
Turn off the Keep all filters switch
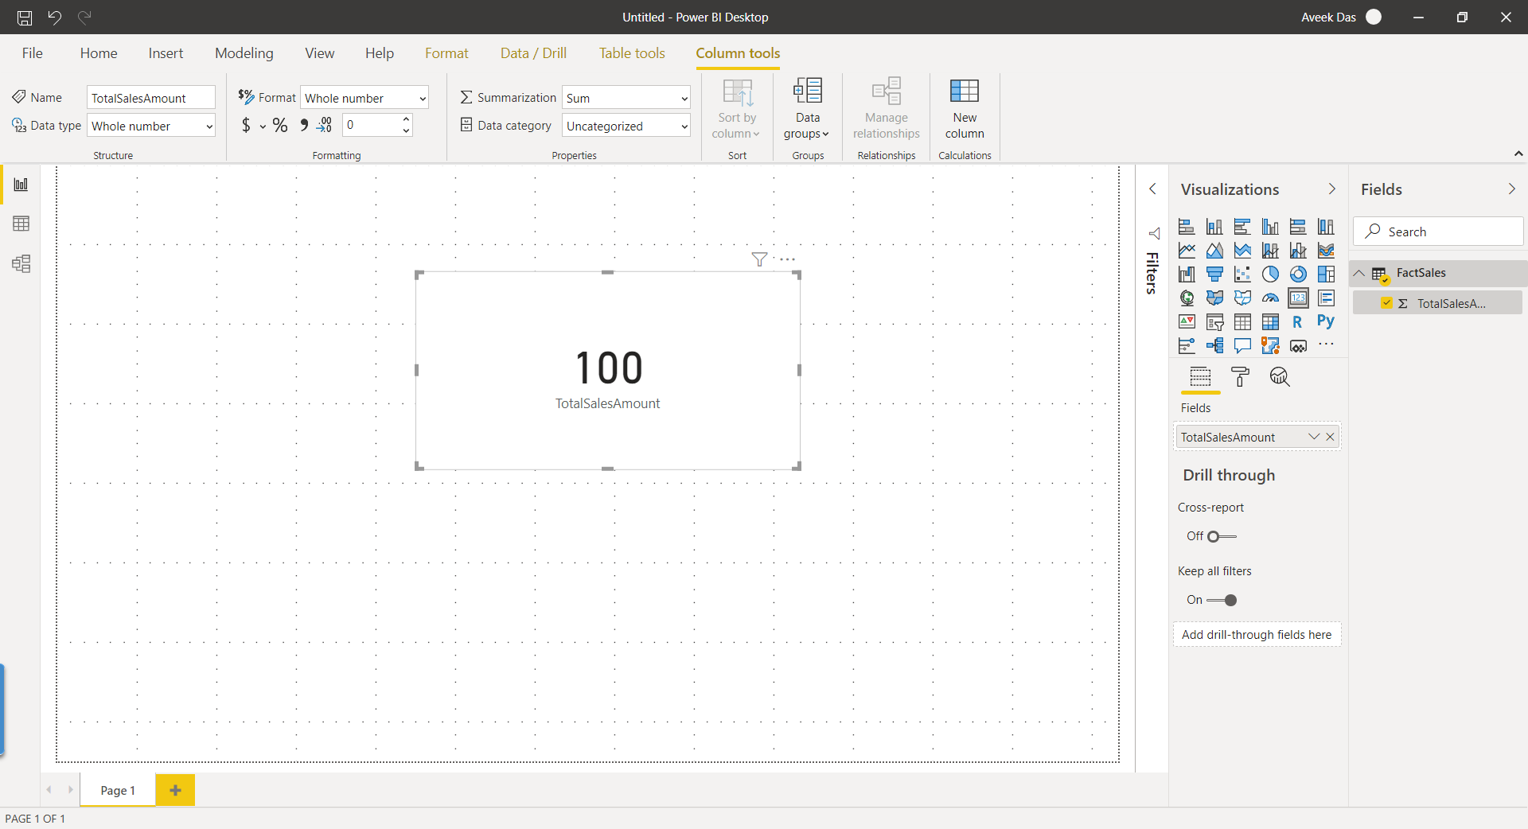(1221, 601)
